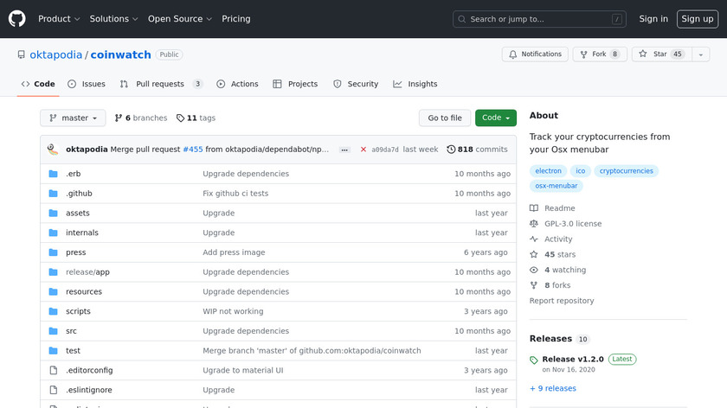The height and width of the screenshot is (408, 727).
Task: Star the coinwatch repository
Action: 653,54
